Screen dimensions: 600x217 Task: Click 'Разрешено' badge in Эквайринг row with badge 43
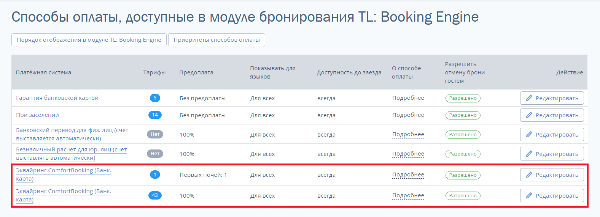(463, 196)
